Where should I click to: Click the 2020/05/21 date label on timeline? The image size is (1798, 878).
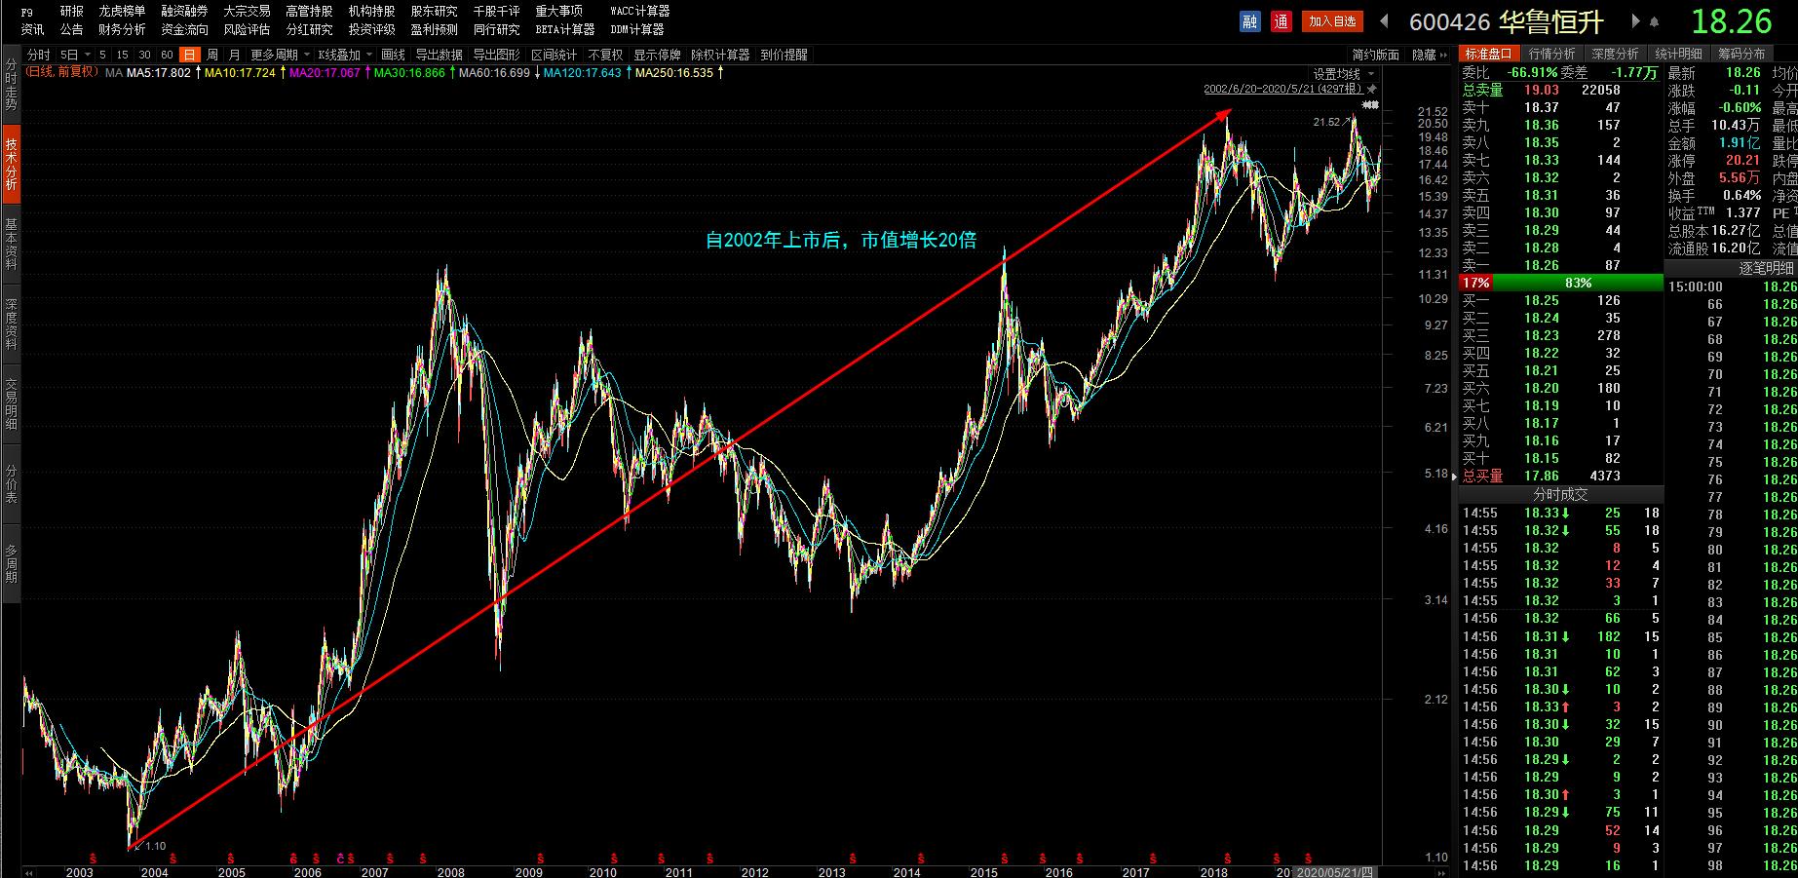pyautogui.click(x=1333, y=872)
